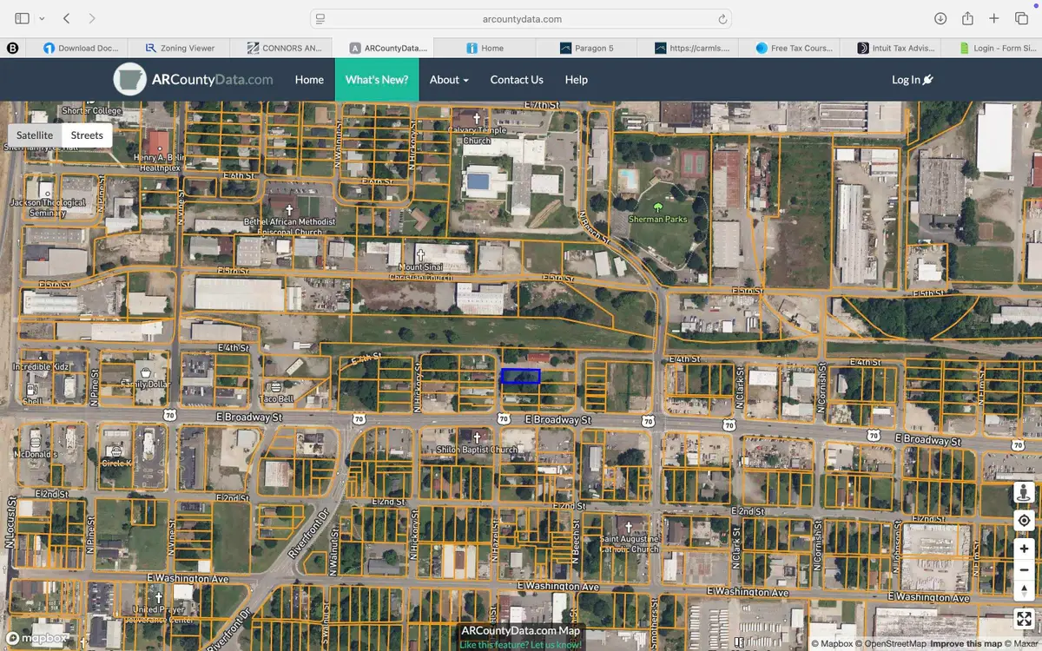Click the Sherman Parks map marker
The height and width of the screenshot is (651, 1042).
[x=657, y=207]
